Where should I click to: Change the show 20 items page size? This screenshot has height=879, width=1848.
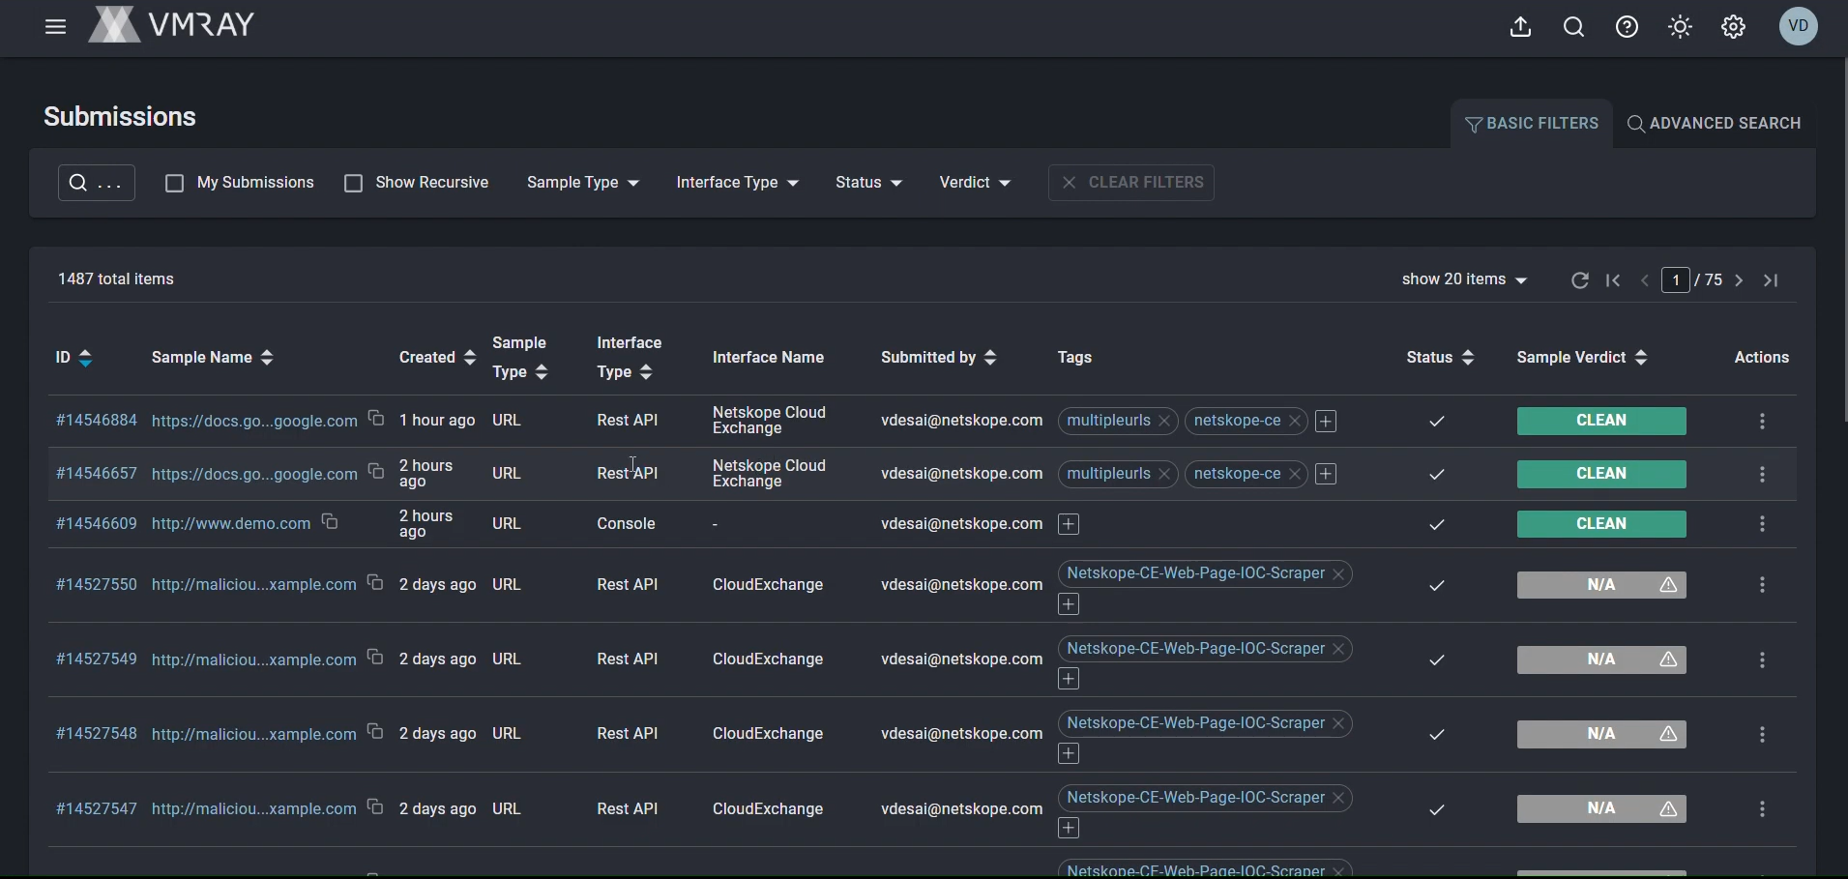pos(1465,279)
